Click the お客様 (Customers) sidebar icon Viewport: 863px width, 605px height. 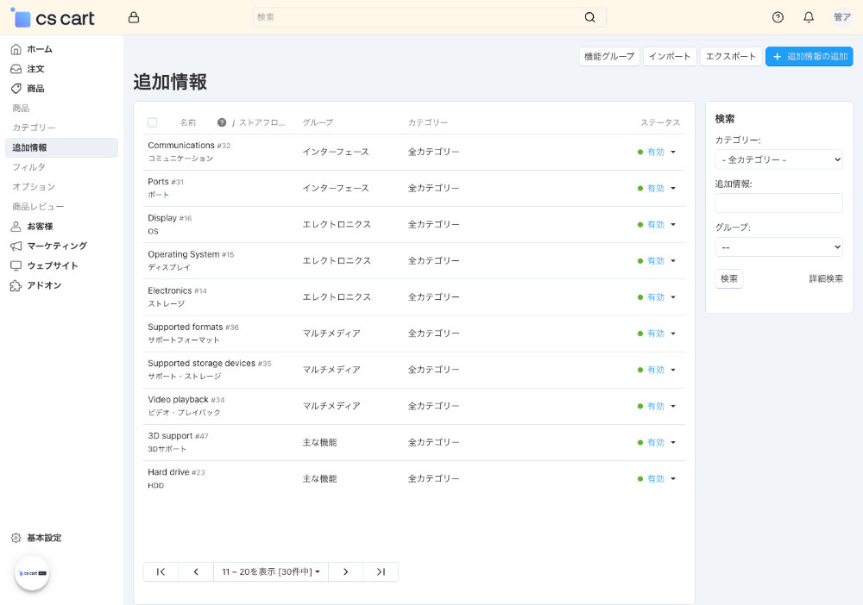[16, 226]
